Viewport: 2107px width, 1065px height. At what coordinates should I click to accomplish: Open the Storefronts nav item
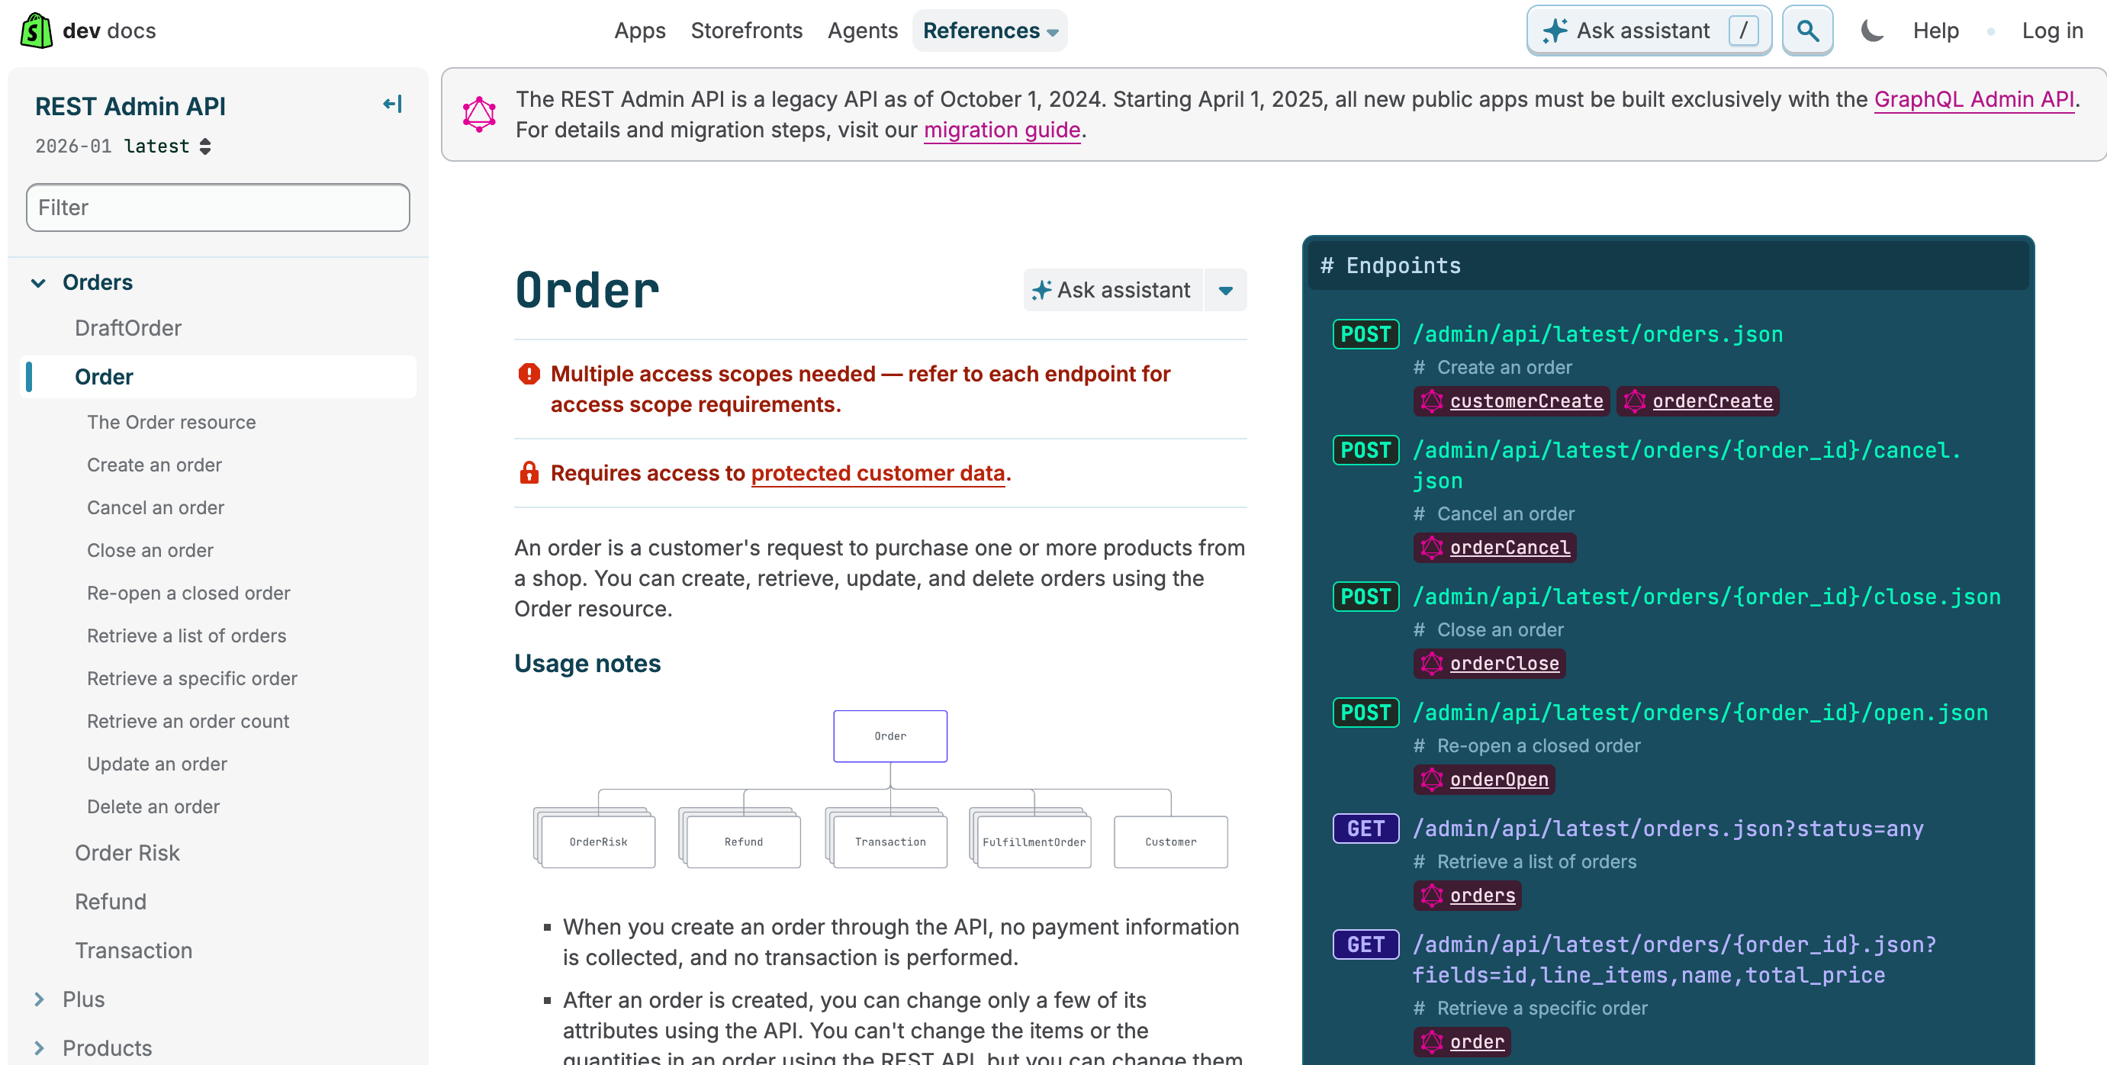[x=746, y=31]
